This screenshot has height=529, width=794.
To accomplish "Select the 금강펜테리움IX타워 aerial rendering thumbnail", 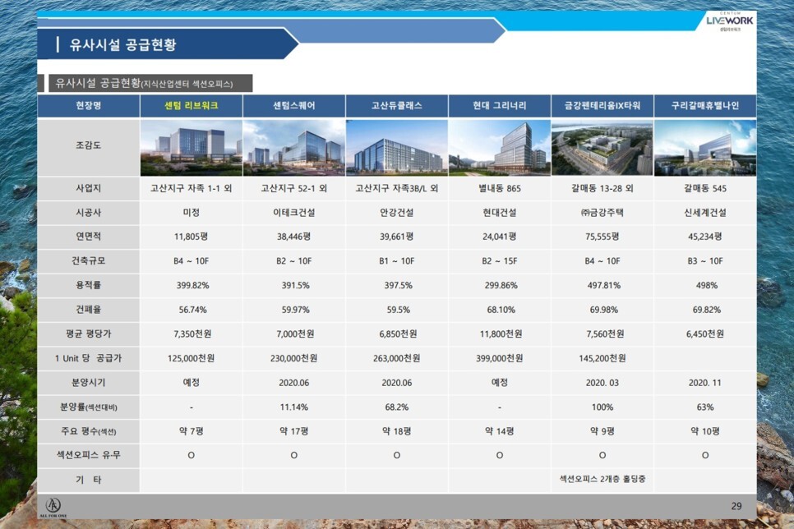I will 602,148.
